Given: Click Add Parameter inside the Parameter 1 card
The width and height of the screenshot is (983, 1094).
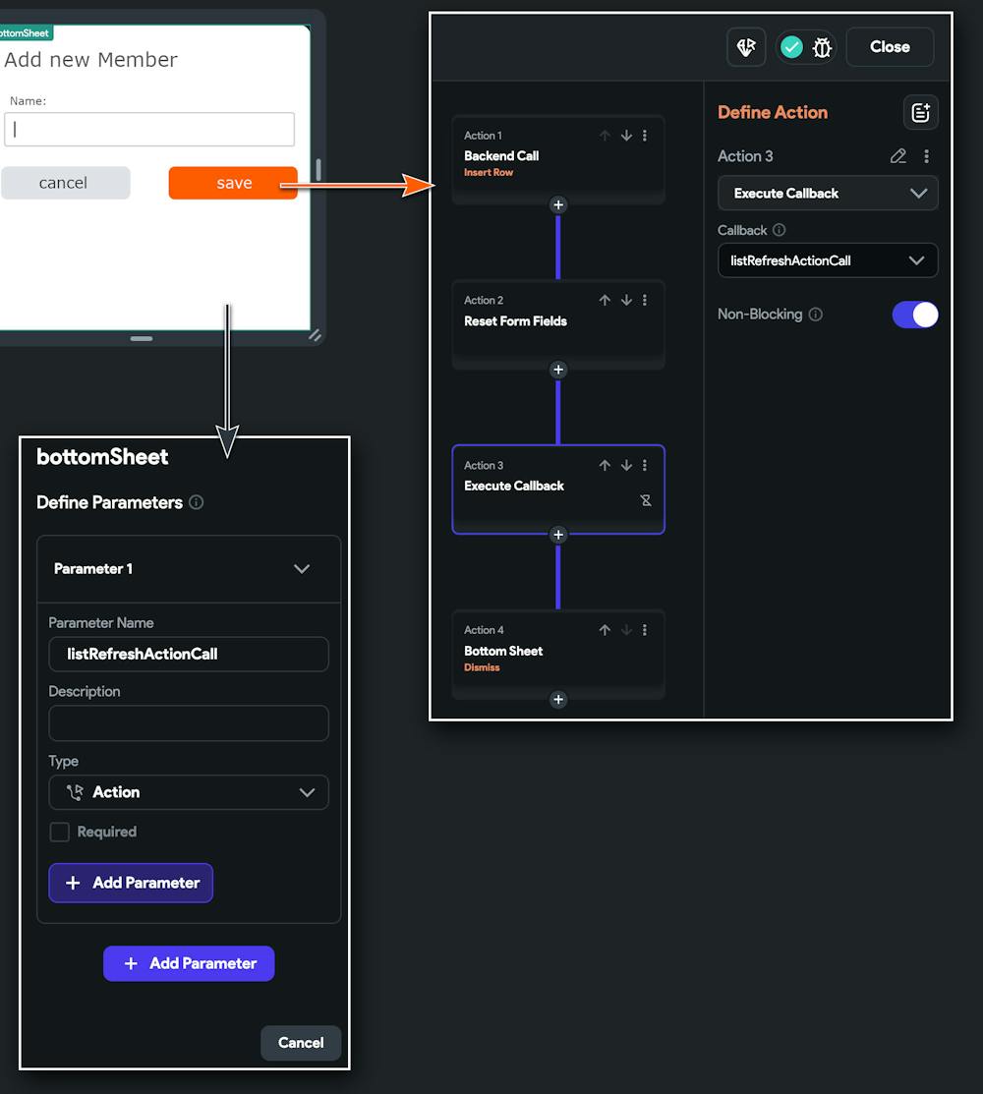Looking at the screenshot, I should coord(131,884).
